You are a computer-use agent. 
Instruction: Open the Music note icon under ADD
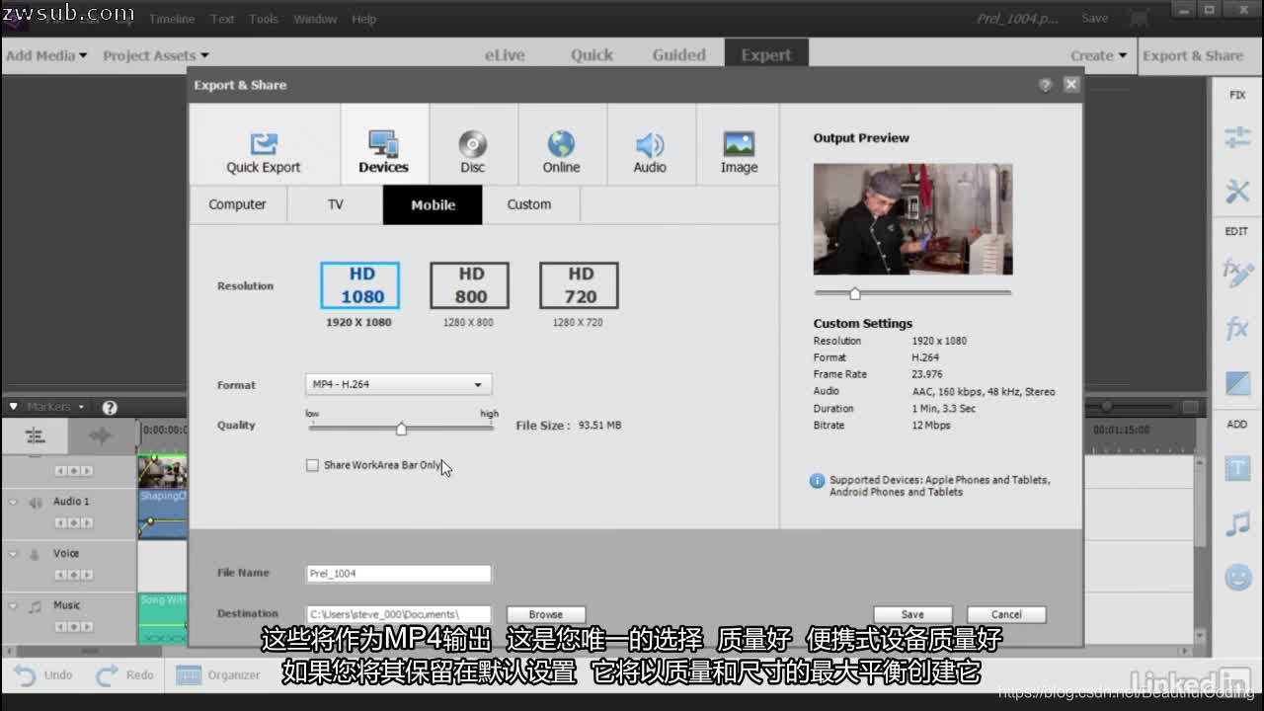(x=1237, y=523)
